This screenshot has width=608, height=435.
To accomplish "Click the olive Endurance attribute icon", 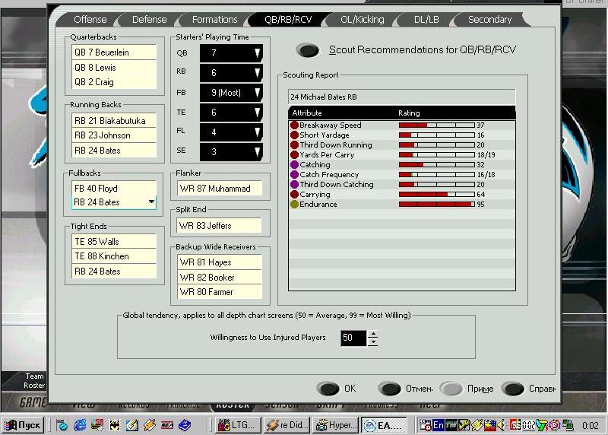I will (x=294, y=204).
